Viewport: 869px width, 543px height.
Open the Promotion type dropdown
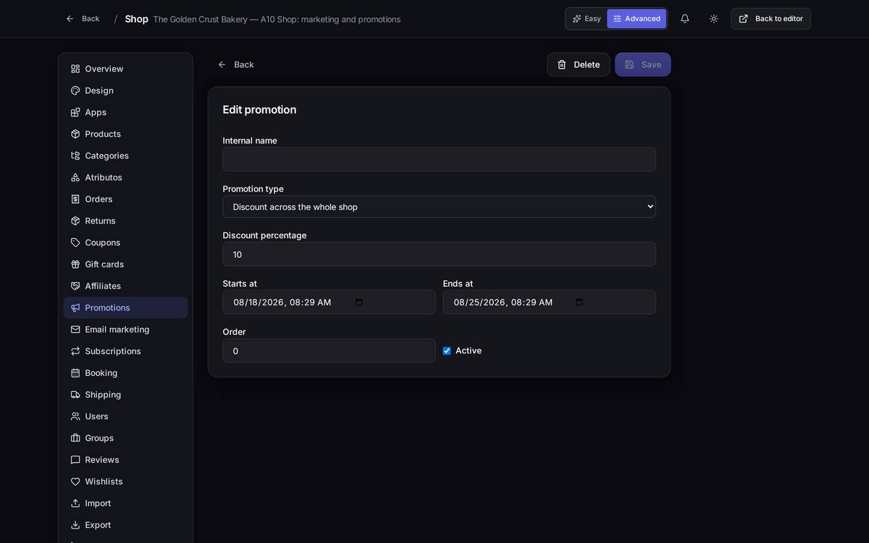coord(439,206)
